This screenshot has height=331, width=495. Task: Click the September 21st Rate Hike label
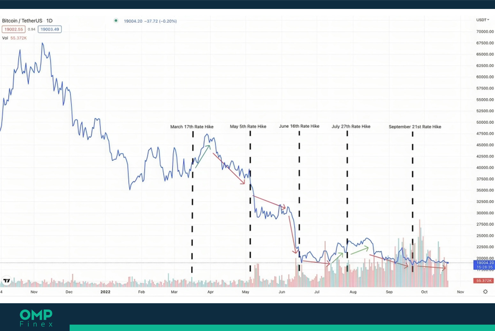tap(415, 127)
